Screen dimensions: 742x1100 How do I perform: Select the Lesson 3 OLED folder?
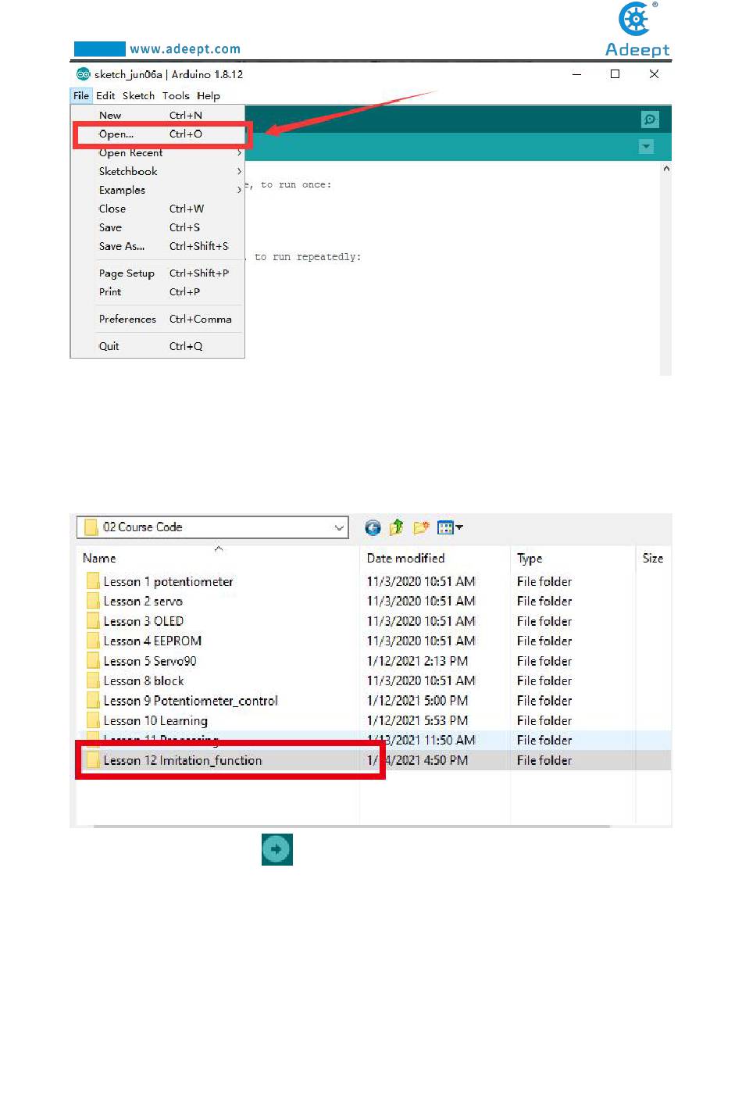click(x=144, y=621)
